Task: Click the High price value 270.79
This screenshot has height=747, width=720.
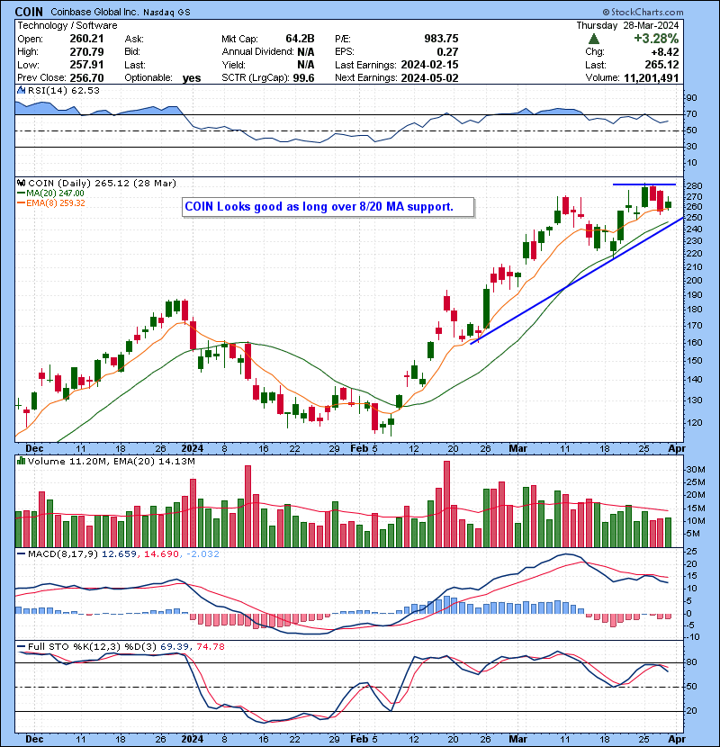Action: coord(86,51)
